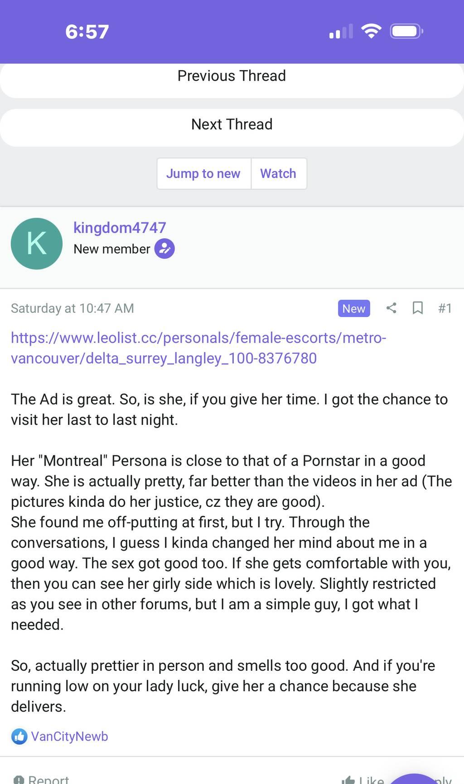464x784 pixels.
Task: Open the VanCityNewb profile link
Action: 69,736
